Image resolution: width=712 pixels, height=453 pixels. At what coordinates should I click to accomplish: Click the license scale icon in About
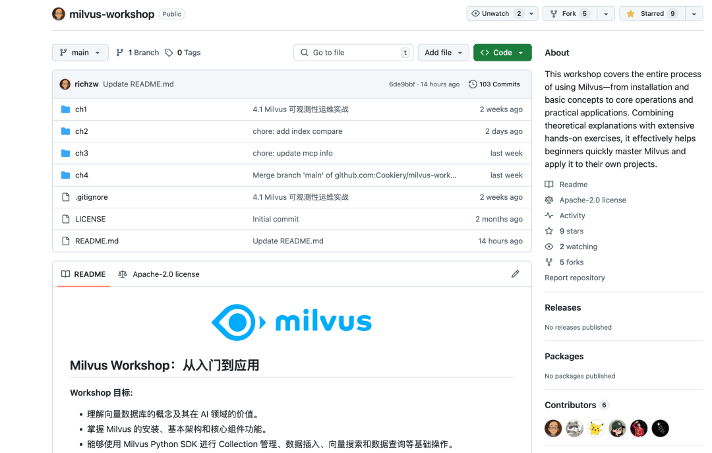(549, 200)
